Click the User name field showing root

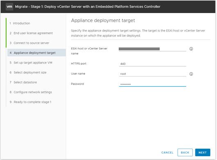152,74
